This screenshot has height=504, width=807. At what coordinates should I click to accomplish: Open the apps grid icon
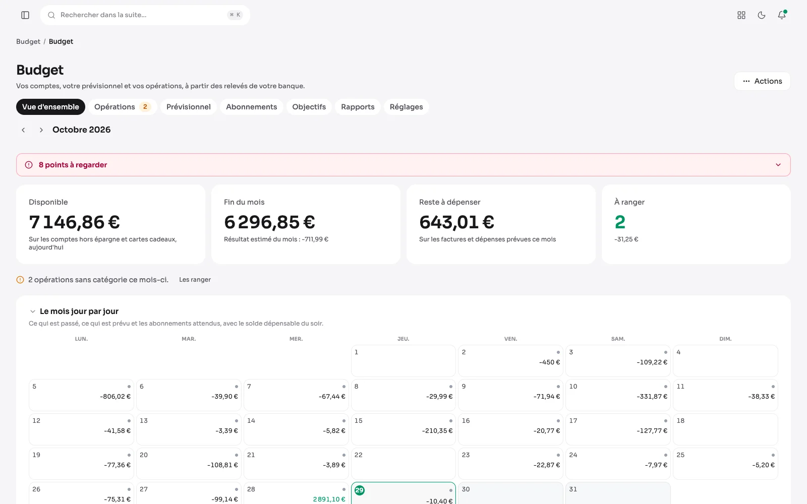(741, 15)
